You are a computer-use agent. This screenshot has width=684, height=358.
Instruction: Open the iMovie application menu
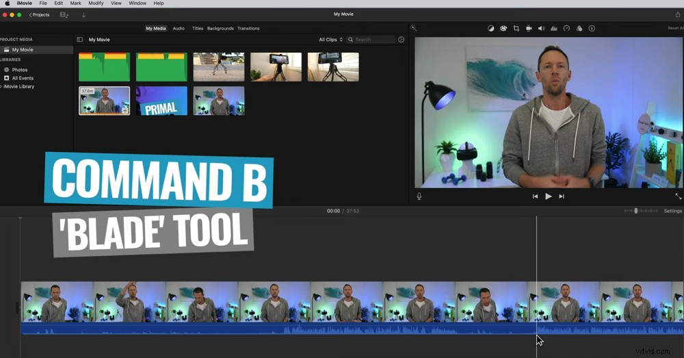(24, 3)
